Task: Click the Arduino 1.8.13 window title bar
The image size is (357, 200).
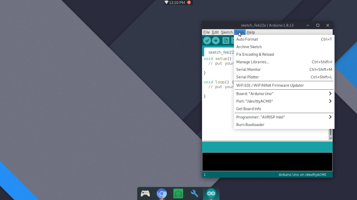Action: pos(267,25)
